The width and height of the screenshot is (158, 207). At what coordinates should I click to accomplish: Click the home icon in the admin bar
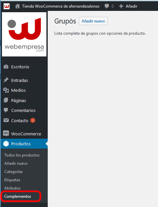[x=17, y=6]
